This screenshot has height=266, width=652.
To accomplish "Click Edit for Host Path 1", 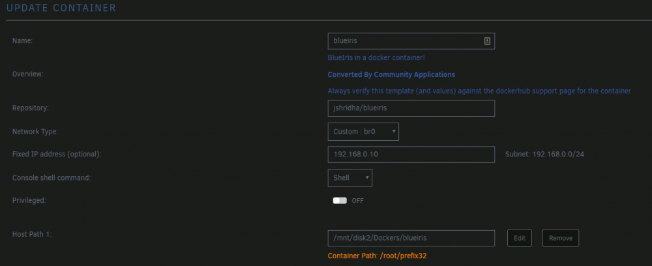I will (520, 238).
